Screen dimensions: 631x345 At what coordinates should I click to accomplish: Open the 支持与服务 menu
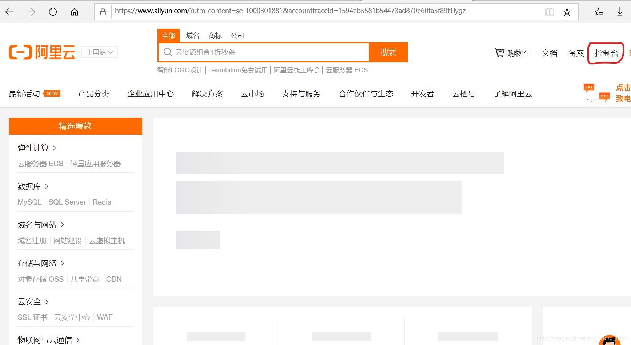pyautogui.click(x=301, y=94)
